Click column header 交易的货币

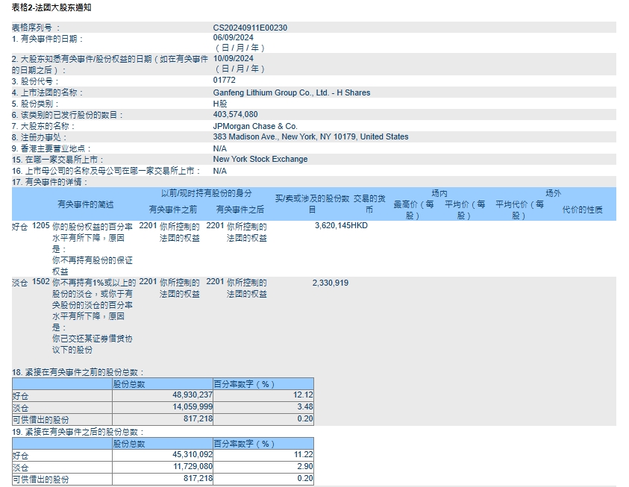tap(369, 204)
